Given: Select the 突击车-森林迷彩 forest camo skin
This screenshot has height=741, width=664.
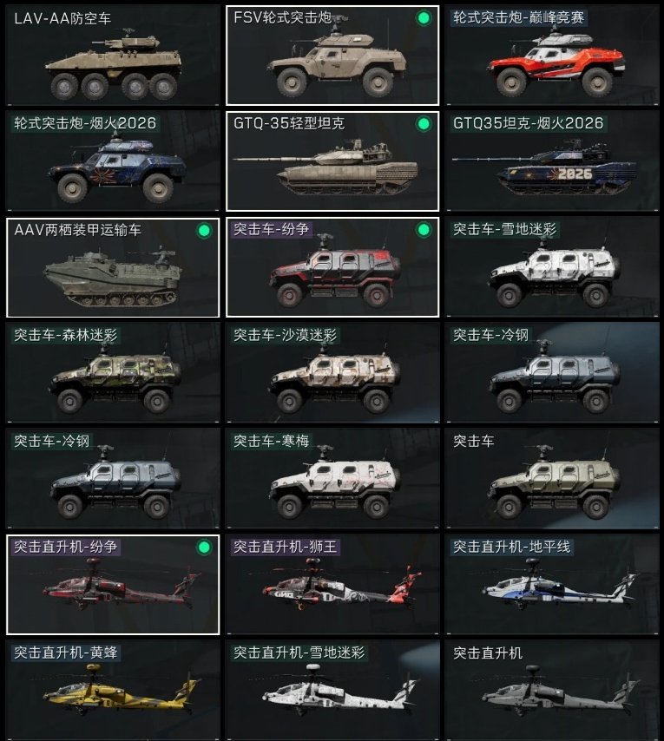Looking at the screenshot, I should 113,372.
